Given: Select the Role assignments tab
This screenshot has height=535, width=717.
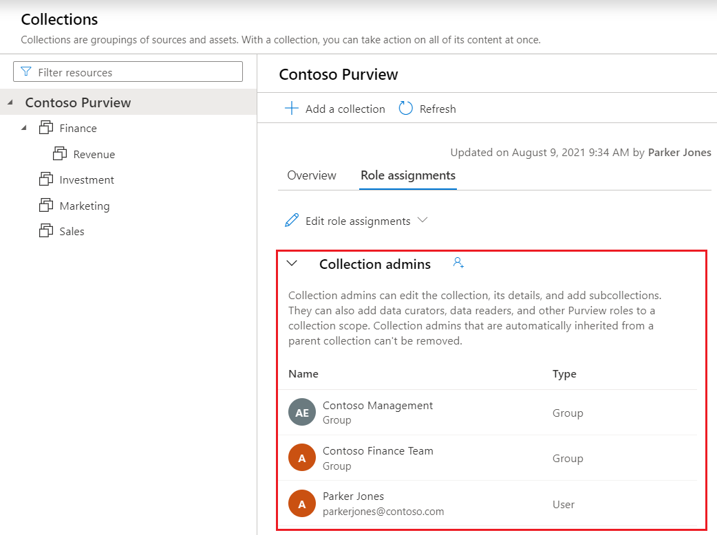Looking at the screenshot, I should tap(407, 175).
